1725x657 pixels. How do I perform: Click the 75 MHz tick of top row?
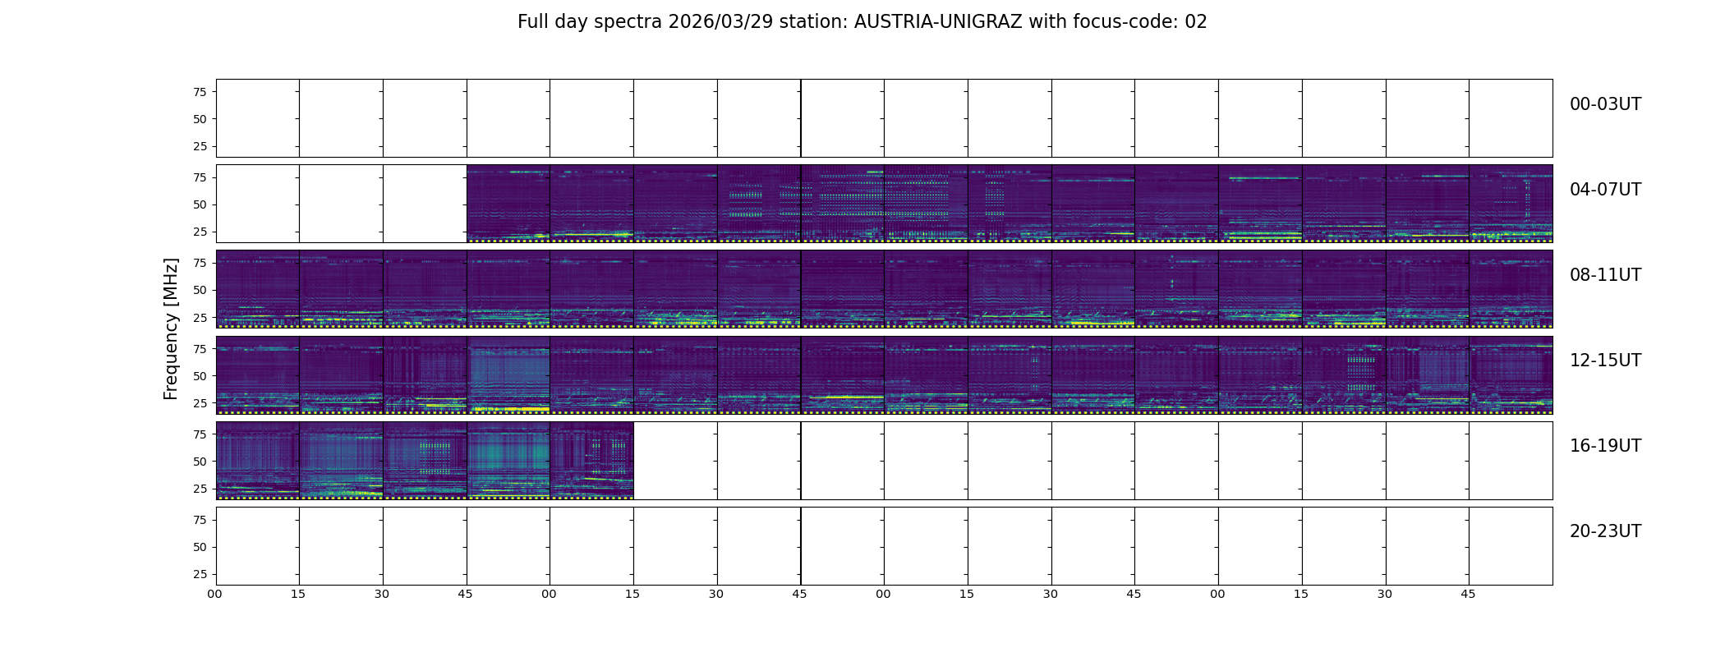coord(200,92)
